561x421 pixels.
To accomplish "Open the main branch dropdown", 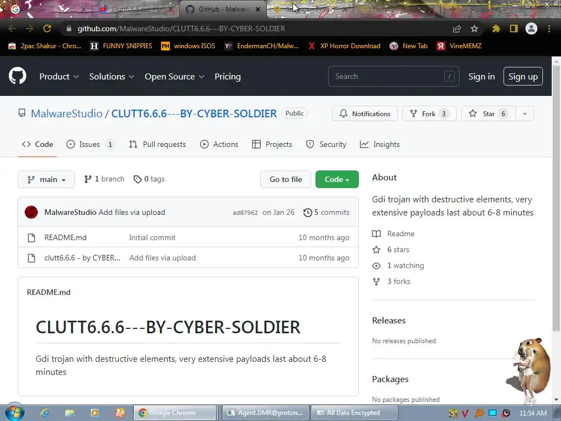I will (46, 179).
